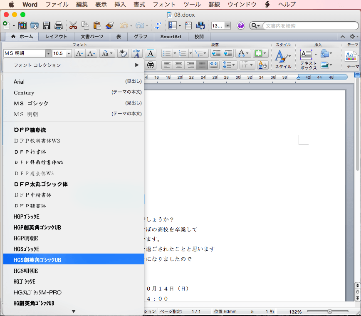Open the Line spacing dropdown
The height and width of the screenshot is (316, 361).
tap(230, 65)
